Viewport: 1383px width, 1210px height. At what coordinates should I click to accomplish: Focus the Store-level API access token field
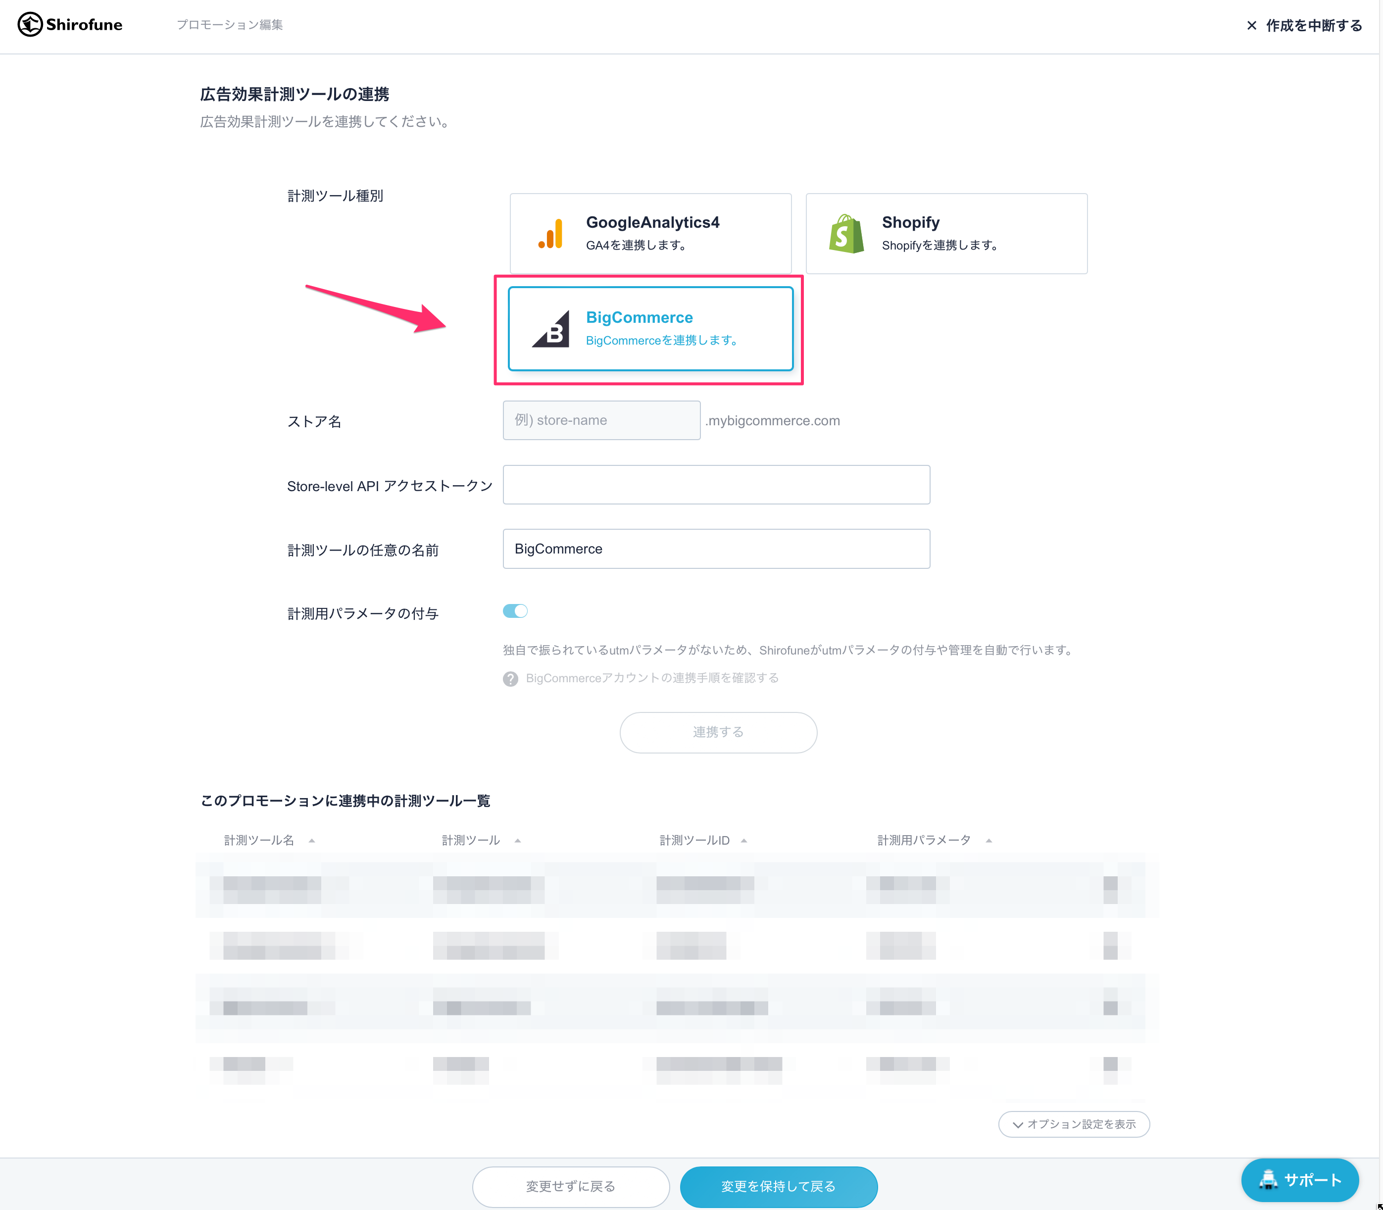pos(716,484)
